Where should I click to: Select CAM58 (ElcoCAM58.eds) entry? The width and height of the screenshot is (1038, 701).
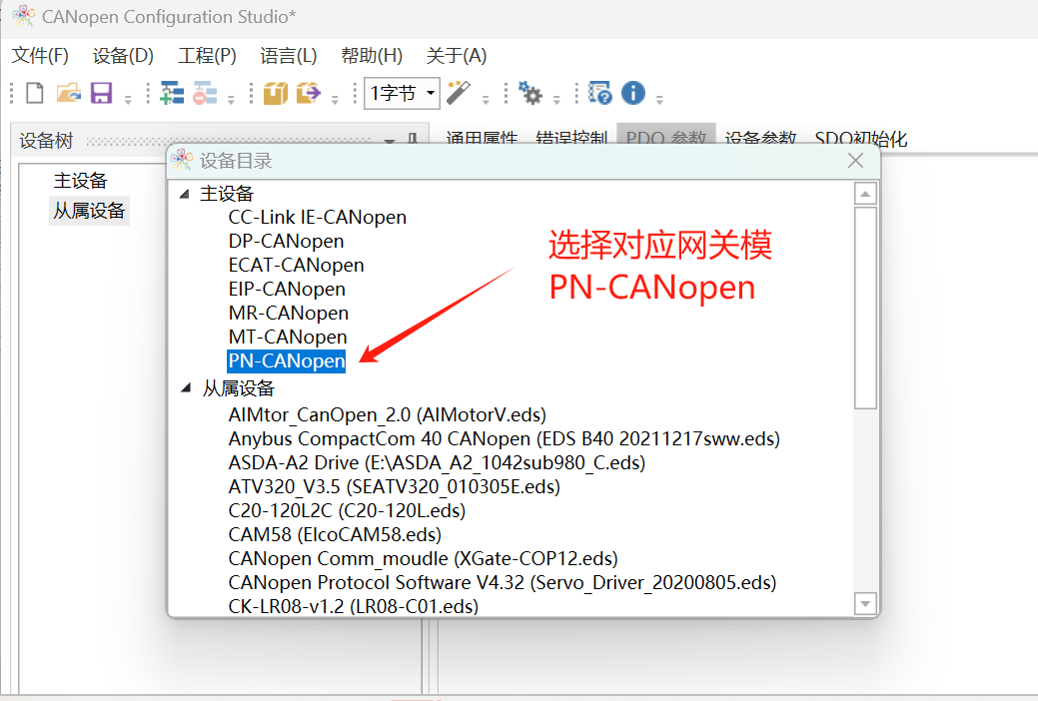tap(335, 534)
